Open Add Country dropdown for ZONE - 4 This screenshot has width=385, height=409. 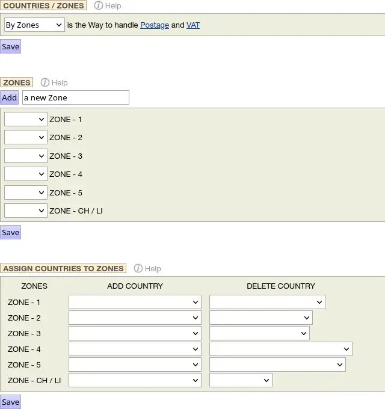135,349
